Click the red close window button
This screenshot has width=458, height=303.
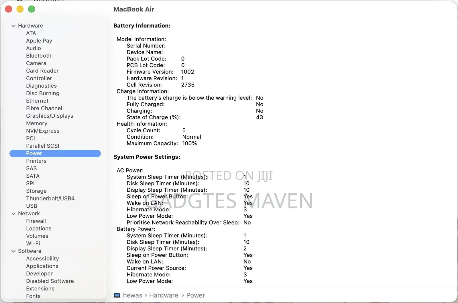click(x=9, y=9)
